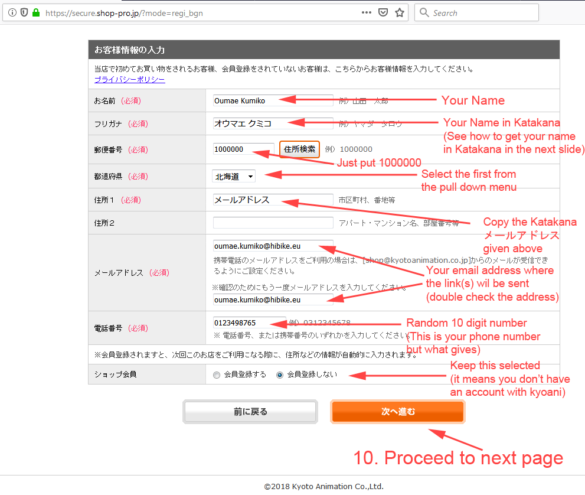
Task: Click the 前に戻る back button
Action: (250, 412)
